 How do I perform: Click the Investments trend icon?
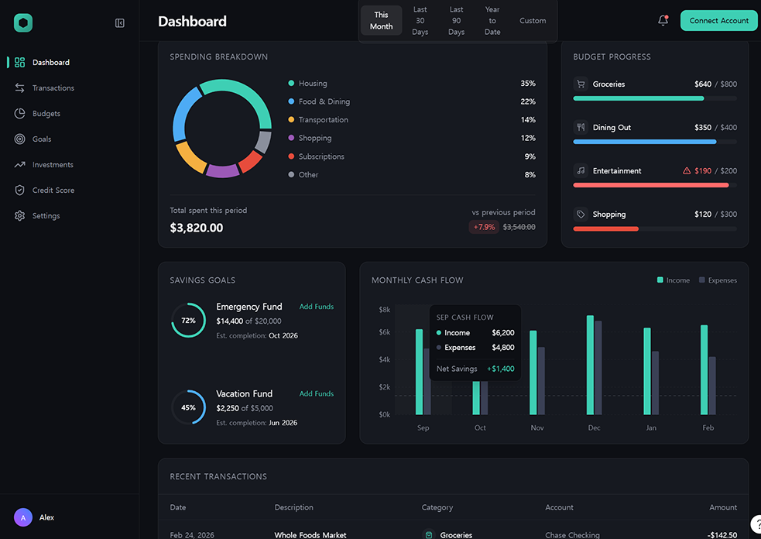[19, 165]
